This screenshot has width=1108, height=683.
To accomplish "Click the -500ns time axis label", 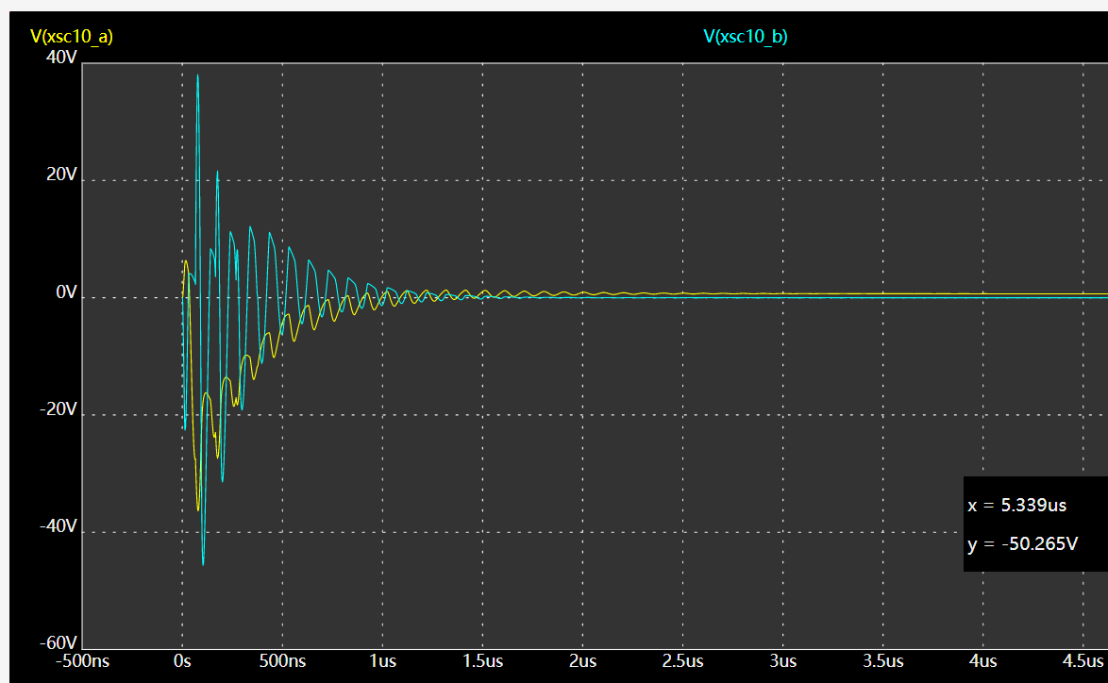I will [81, 661].
